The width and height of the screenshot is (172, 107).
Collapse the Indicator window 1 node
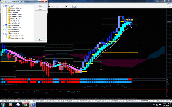(4, 25)
